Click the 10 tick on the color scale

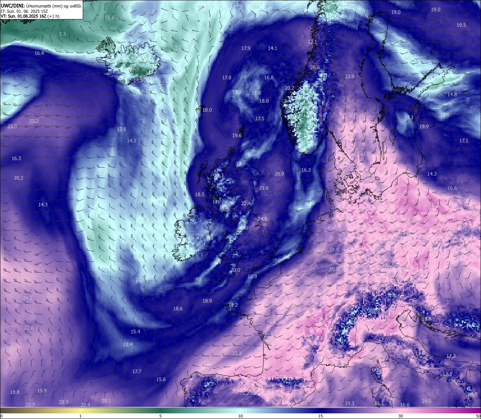240,416
